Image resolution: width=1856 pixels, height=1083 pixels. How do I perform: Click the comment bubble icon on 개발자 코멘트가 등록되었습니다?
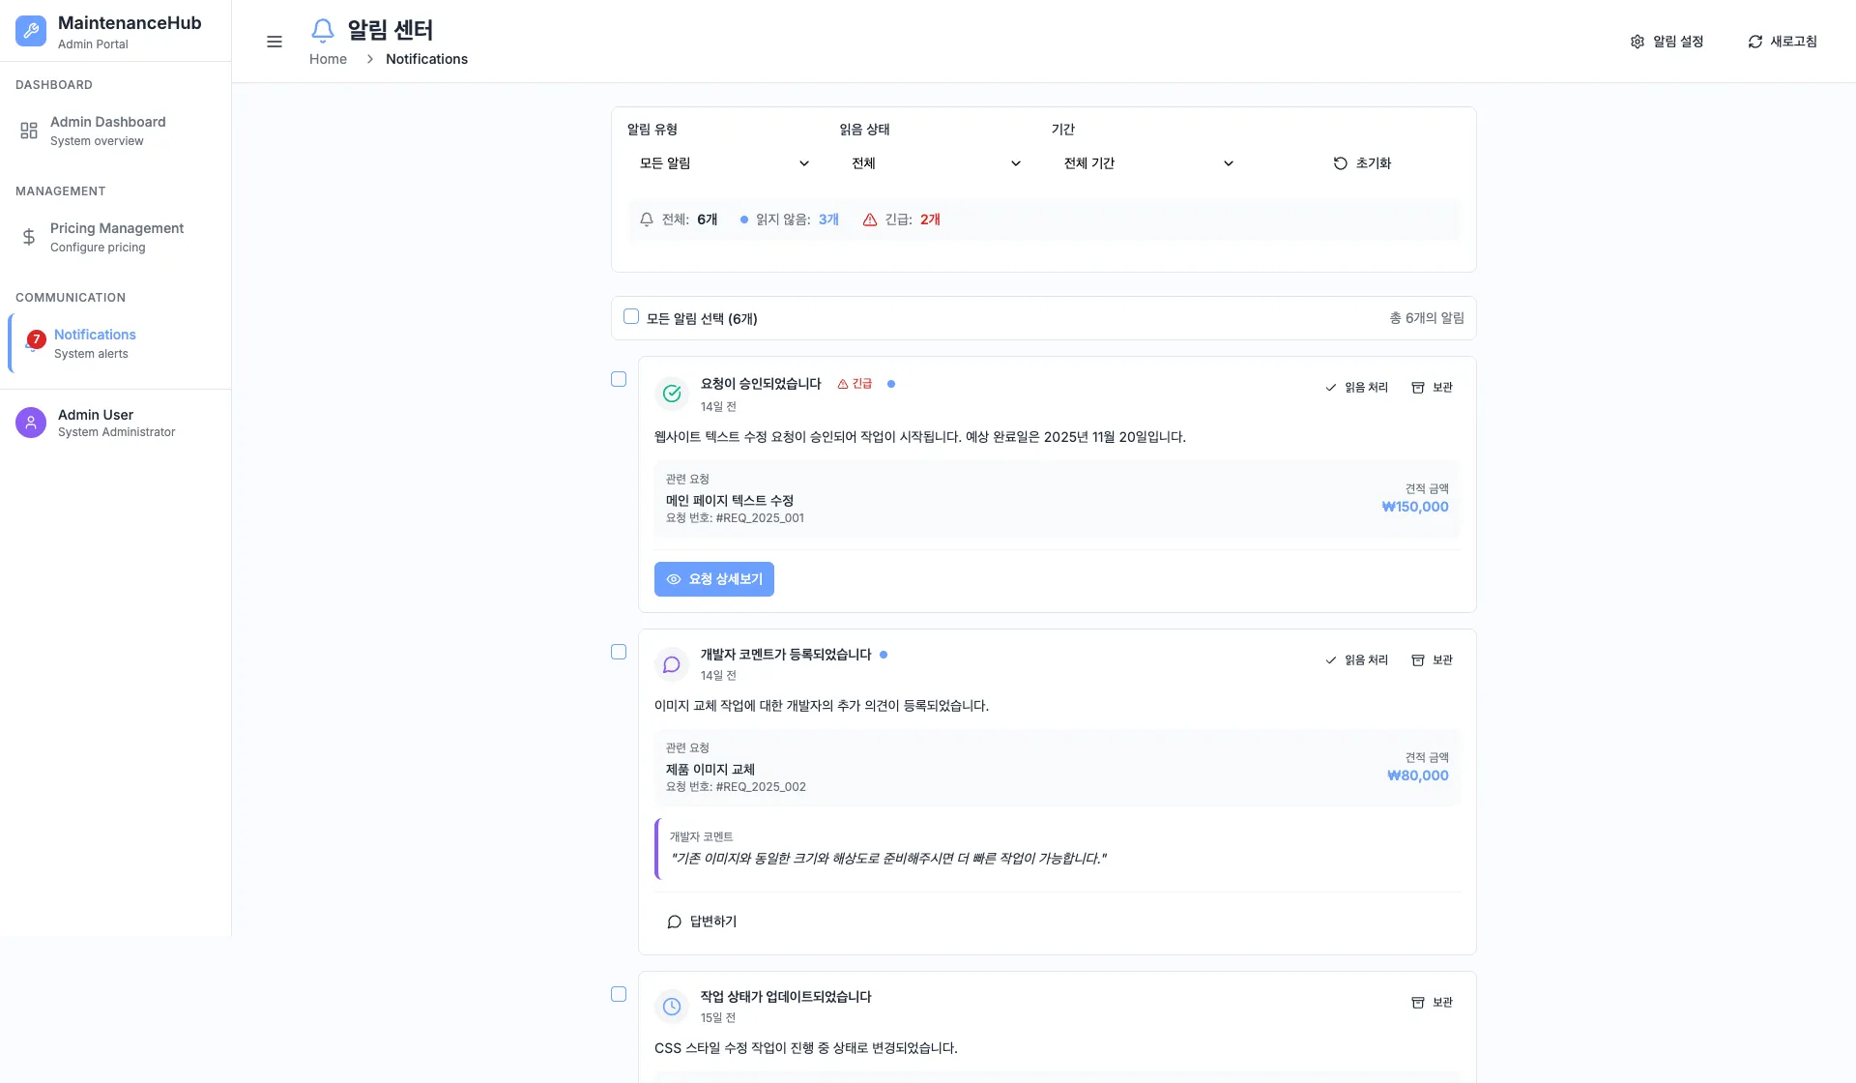click(x=672, y=664)
